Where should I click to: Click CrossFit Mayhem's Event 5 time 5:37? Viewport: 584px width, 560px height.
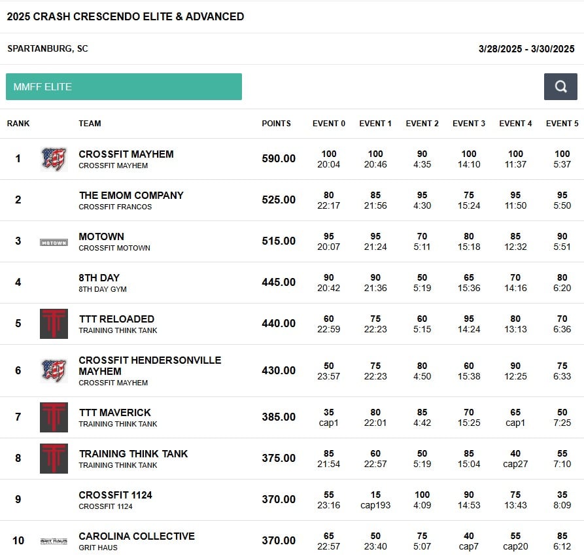(562, 164)
